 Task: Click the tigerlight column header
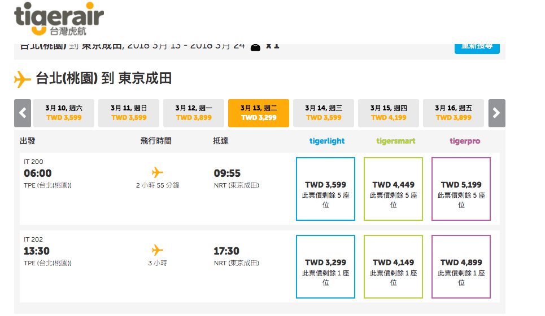[x=327, y=141]
